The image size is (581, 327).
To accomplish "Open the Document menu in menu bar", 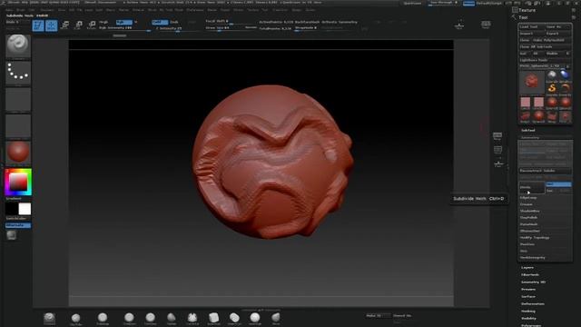I will click(x=47, y=10).
